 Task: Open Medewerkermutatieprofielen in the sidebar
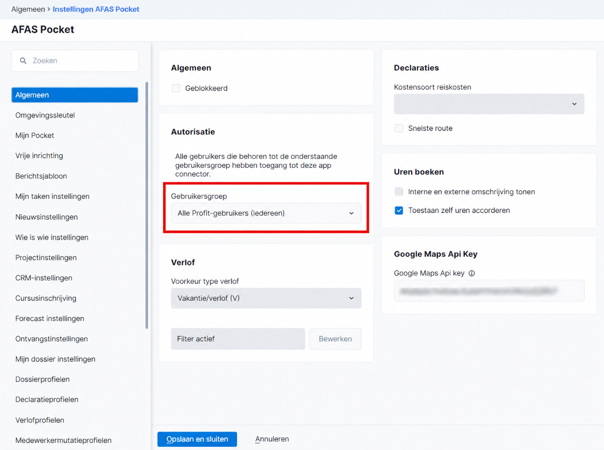click(x=64, y=440)
